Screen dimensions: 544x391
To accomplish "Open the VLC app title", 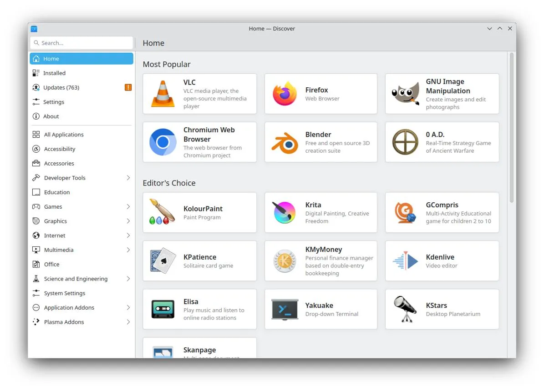I will 189,82.
